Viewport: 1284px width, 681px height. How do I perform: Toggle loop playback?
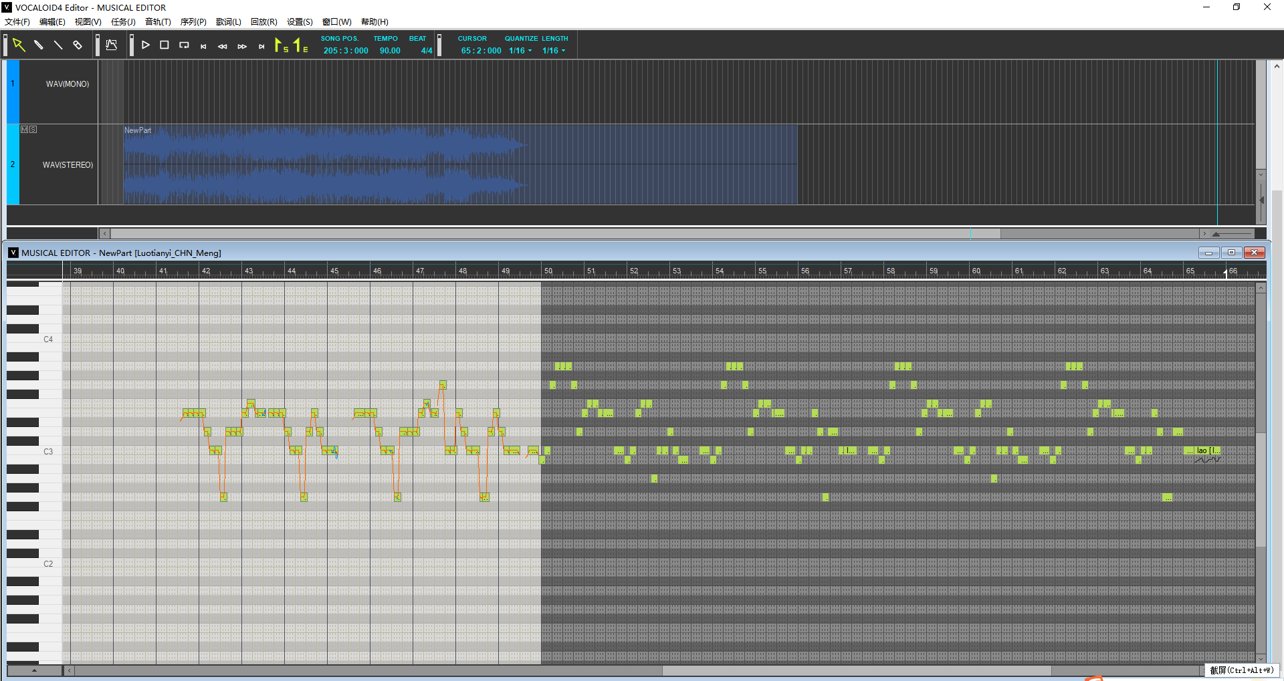coord(184,45)
